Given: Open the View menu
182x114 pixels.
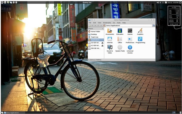Looking at the screenshot, I should pyautogui.click(x=99, y=23).
